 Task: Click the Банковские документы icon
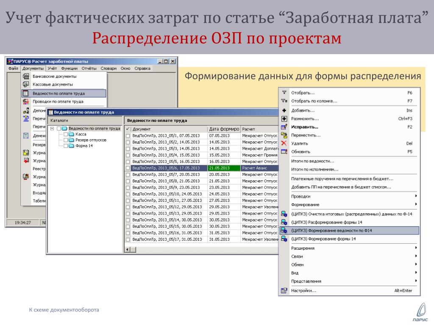(26, 76)
